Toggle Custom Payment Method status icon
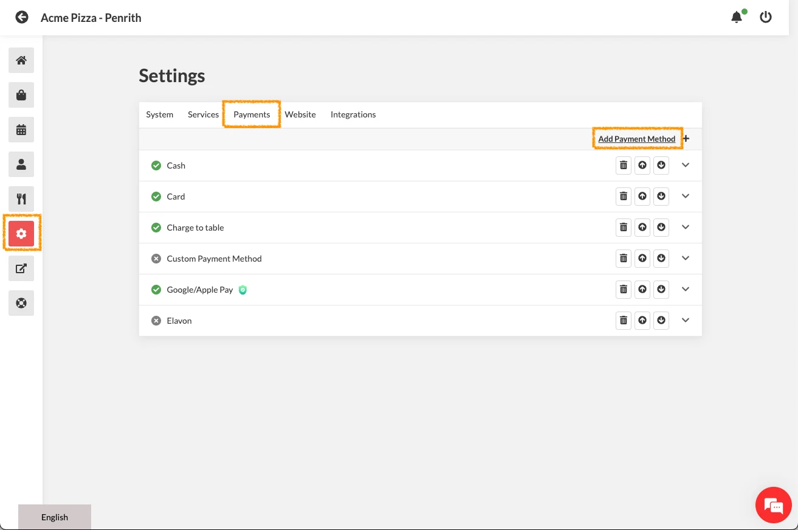The height and width of the screenshot is (530, 798). pyautogui.click(x=156, y=259)
